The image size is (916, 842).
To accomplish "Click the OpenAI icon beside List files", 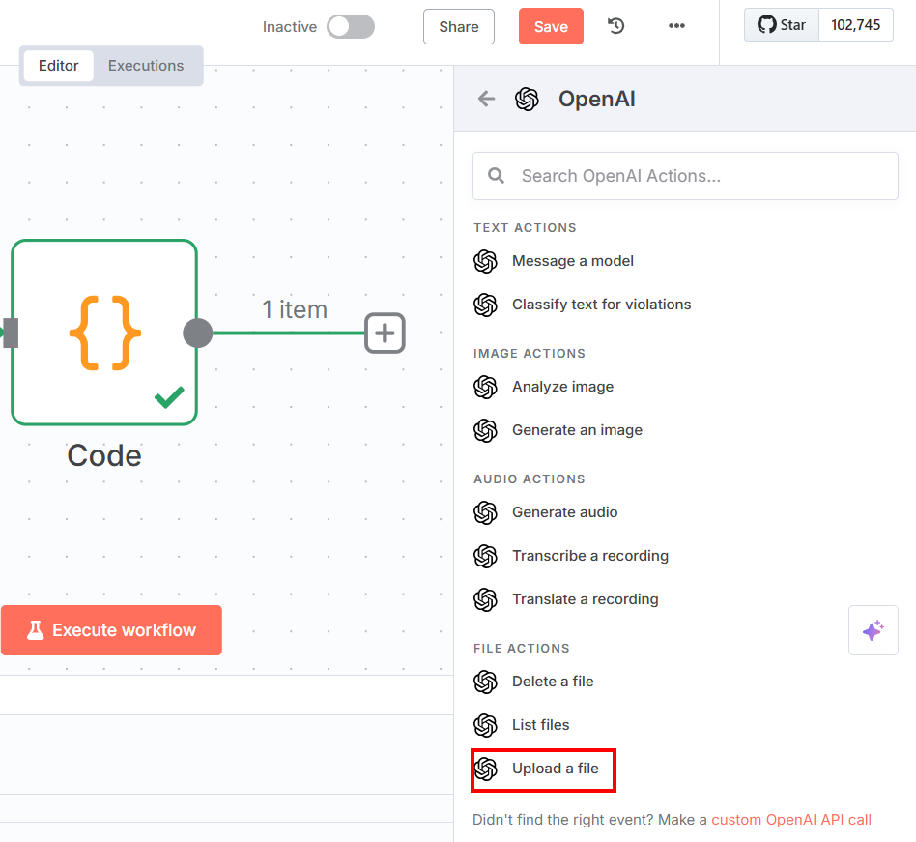I will click(485, 725).
